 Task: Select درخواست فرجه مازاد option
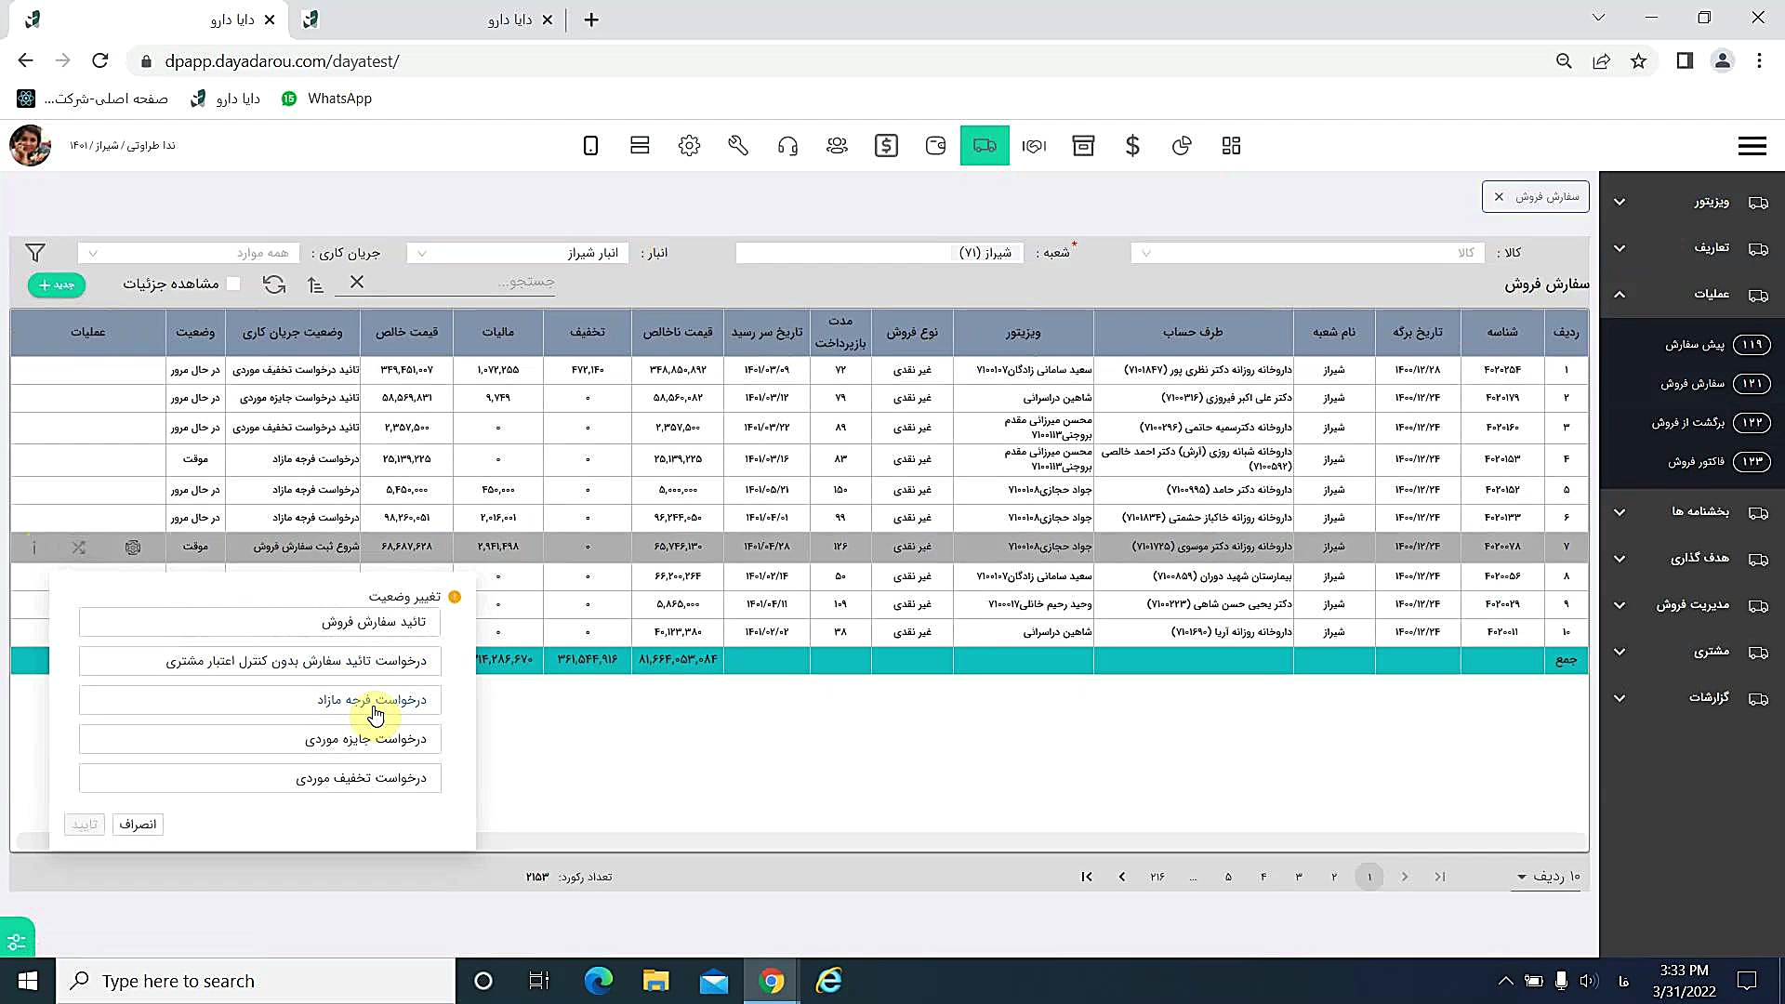tap(260, 700)
